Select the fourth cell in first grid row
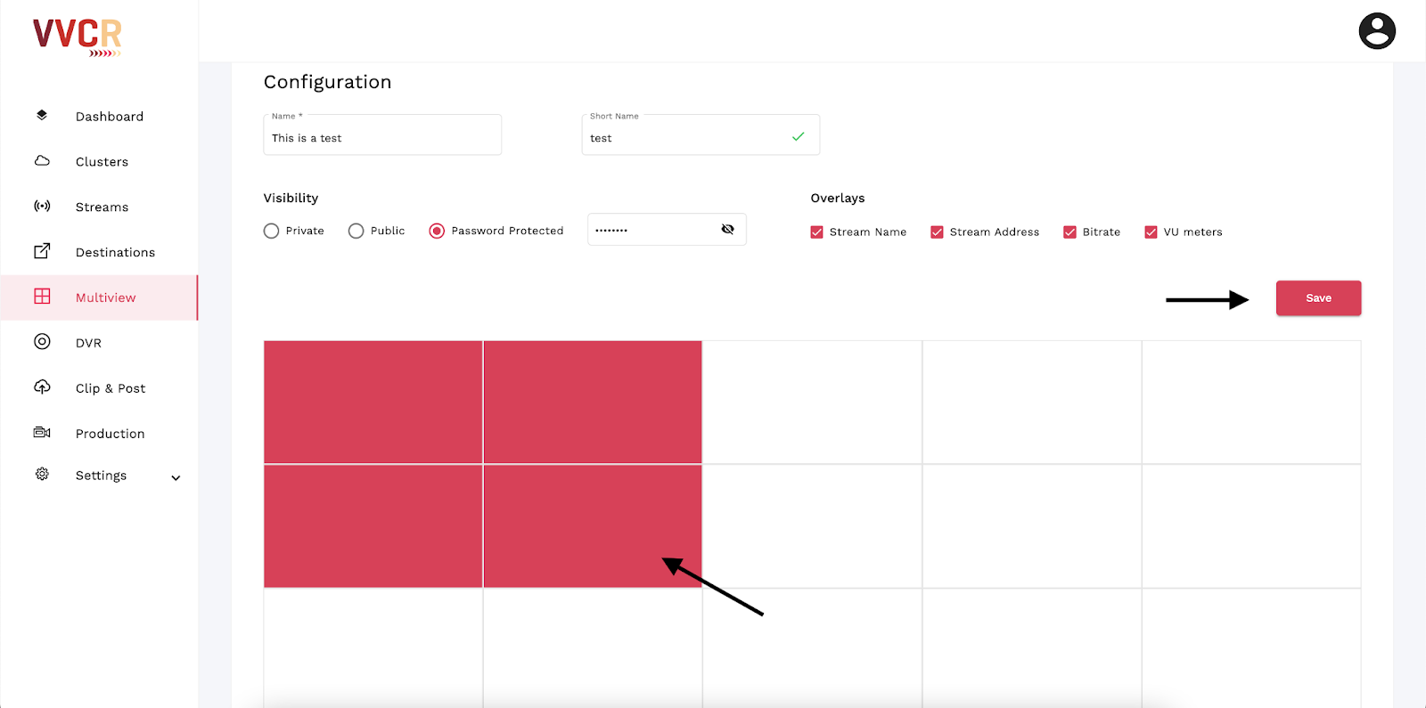This screenshot has width=1426, height=708. 1032,402
